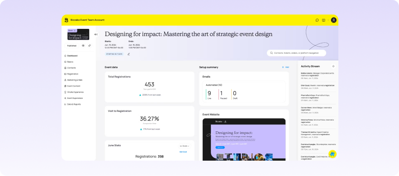Edit event dates with the pencil icon
The image size is (399, 176).
click(x=129, y=54)
